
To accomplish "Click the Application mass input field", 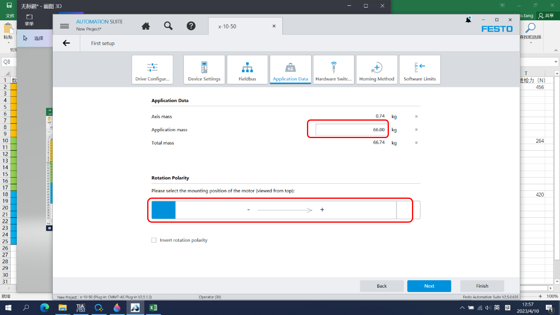I will point(351,130).
